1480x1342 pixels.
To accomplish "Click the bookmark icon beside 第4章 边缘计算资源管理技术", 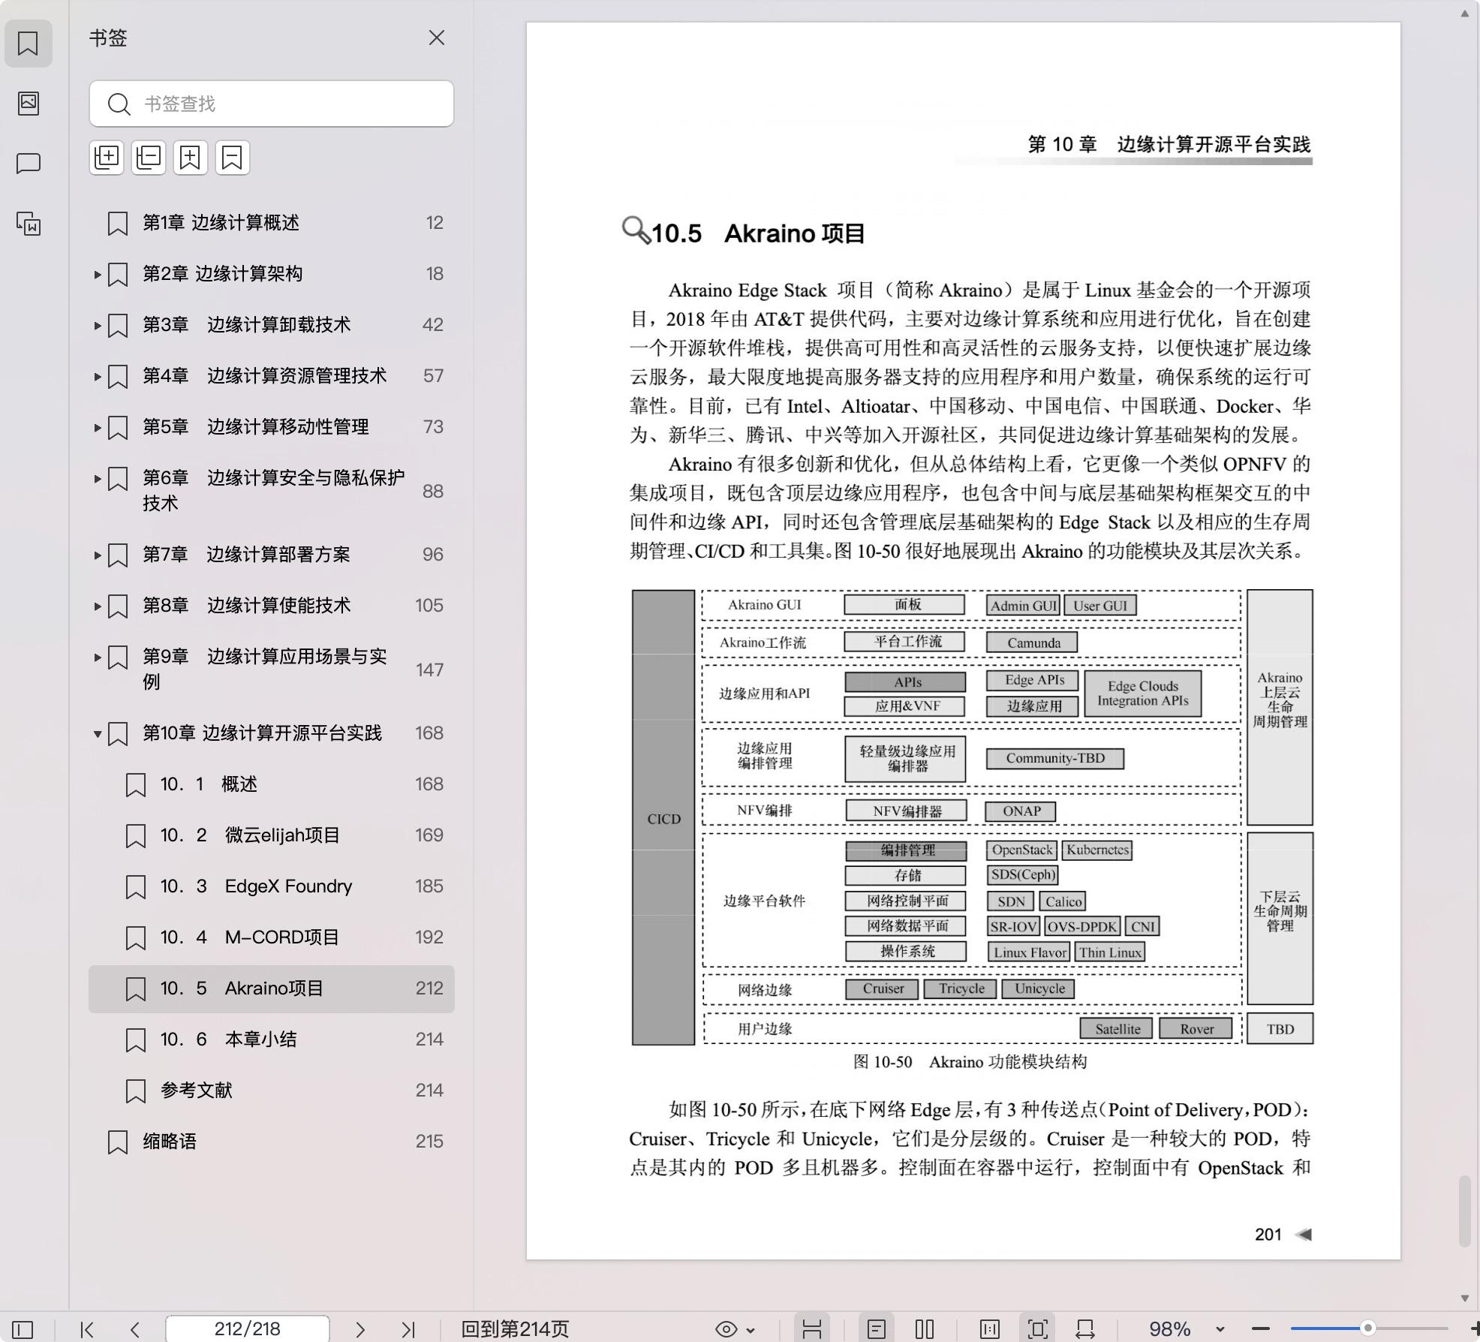I will (118, 377).
